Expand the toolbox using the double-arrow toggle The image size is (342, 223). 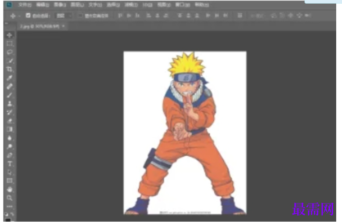(6, 23)
